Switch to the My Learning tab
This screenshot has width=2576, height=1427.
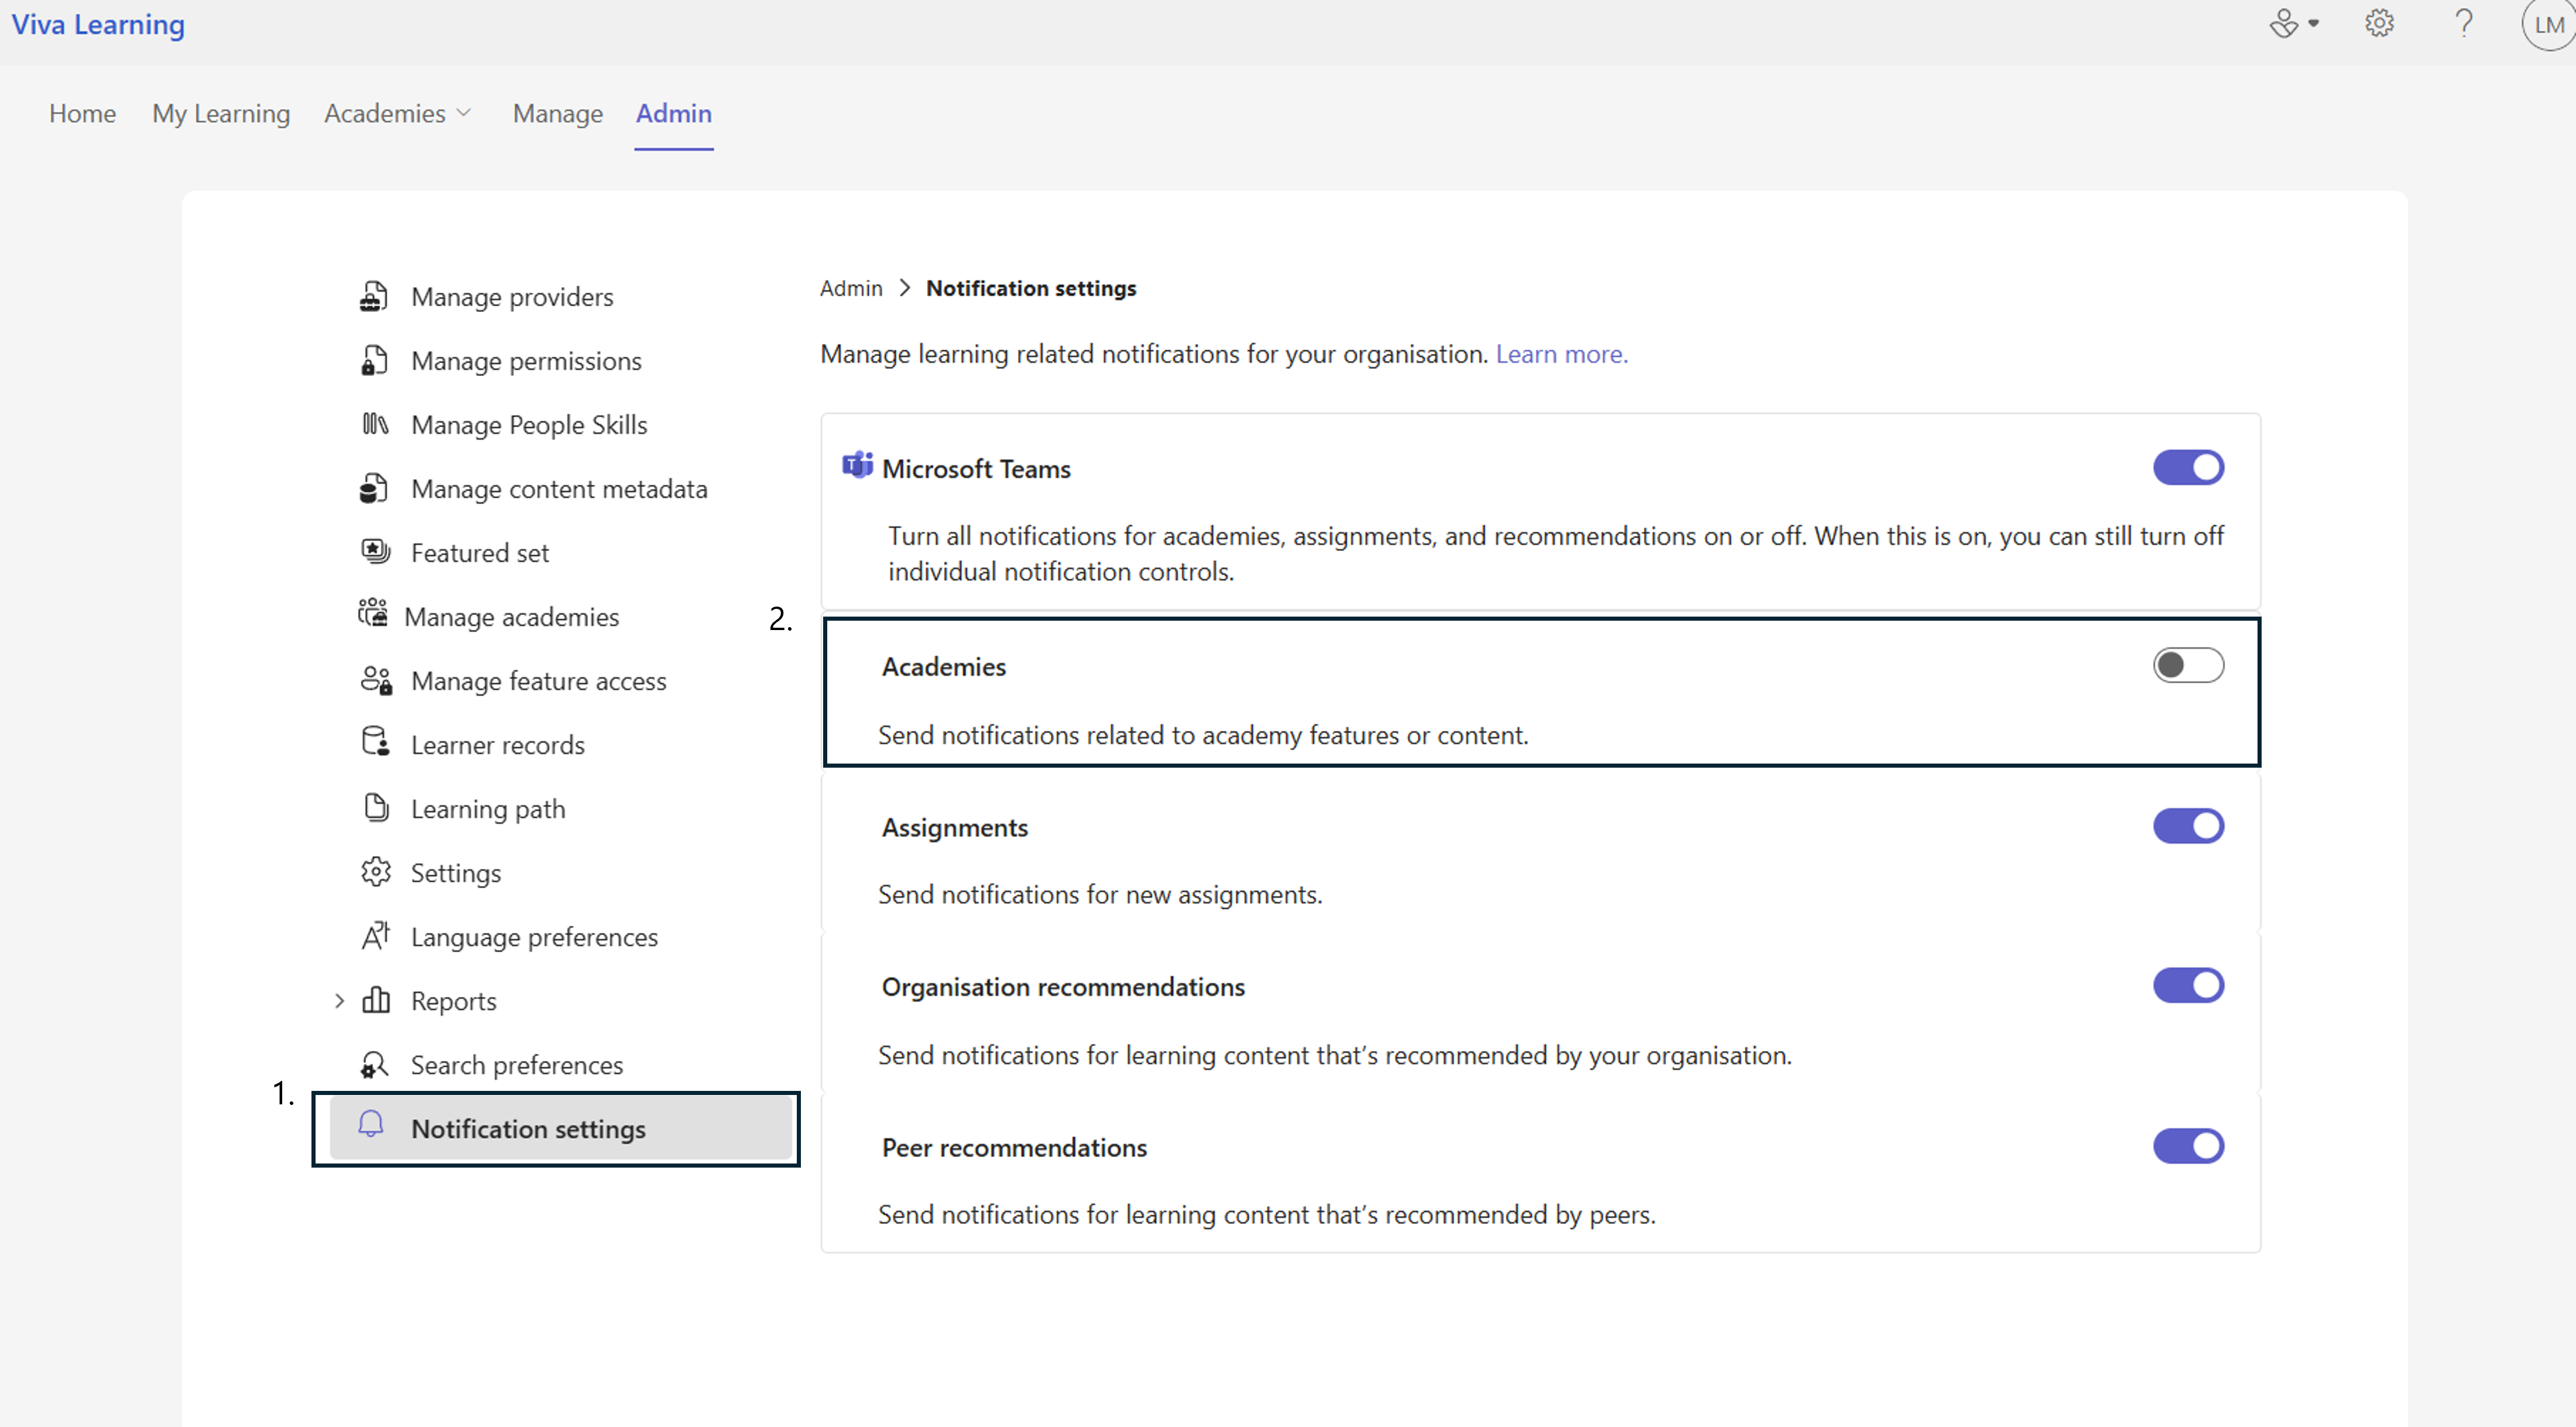[x=221, y=113]
